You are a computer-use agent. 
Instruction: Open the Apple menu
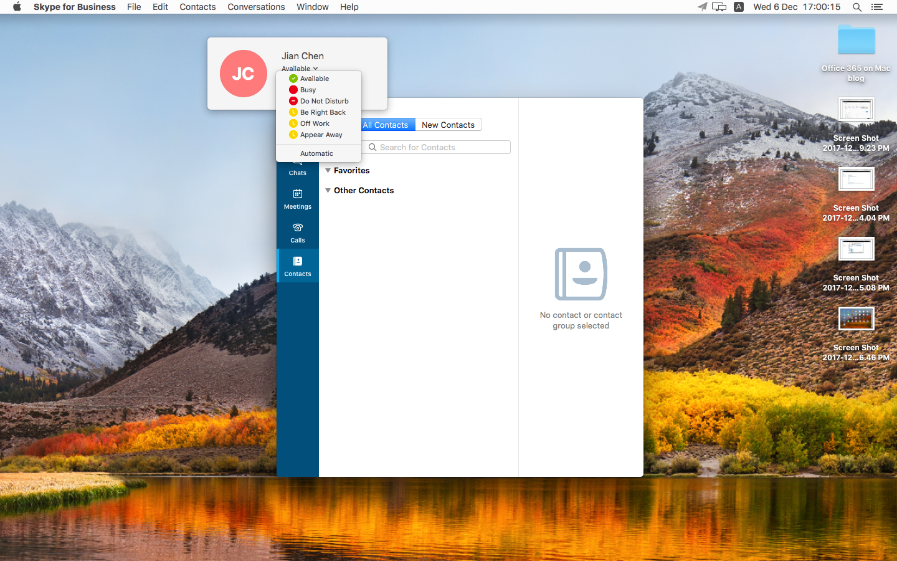coord(17,7)
